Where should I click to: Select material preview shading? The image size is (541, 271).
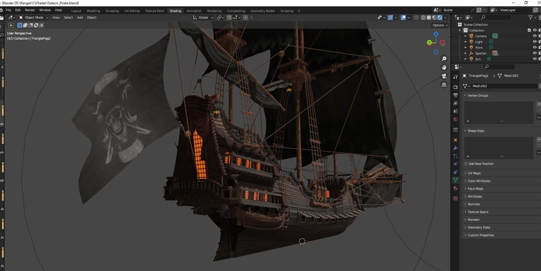[434, 17]
